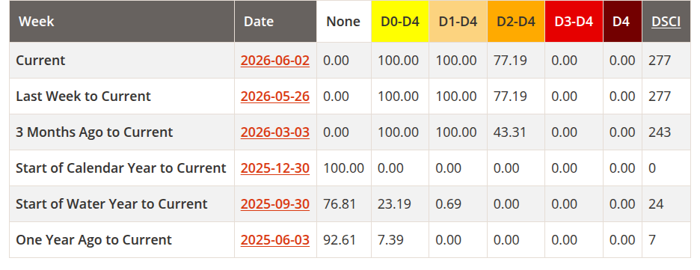
Task: Open the 2025-06-03 date link
Action: tap(275, 239)
